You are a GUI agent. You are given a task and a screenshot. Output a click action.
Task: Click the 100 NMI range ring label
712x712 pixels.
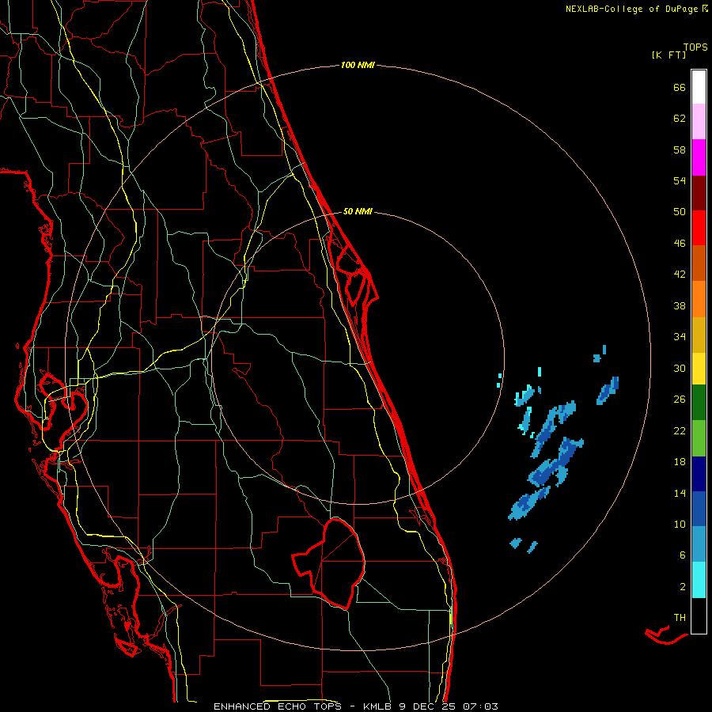[x=358, y=65]
